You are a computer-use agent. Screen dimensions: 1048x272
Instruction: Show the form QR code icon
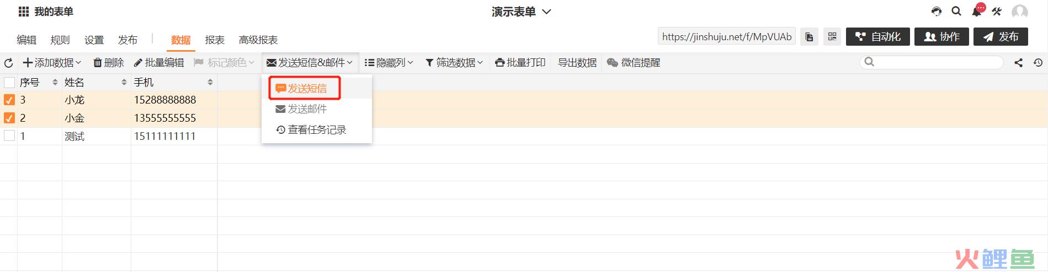pyautogui.click(x=832, y=37)
